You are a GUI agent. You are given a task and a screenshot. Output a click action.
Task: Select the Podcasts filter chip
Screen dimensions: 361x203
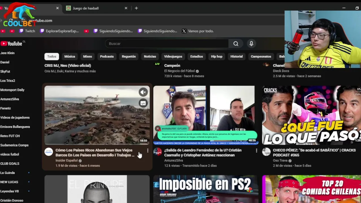click(107, 56)
